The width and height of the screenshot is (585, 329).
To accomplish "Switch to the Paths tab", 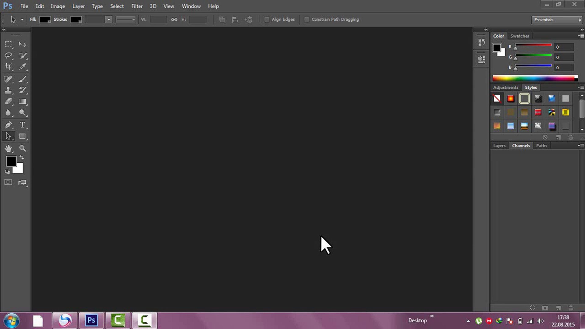I will 541,146.
